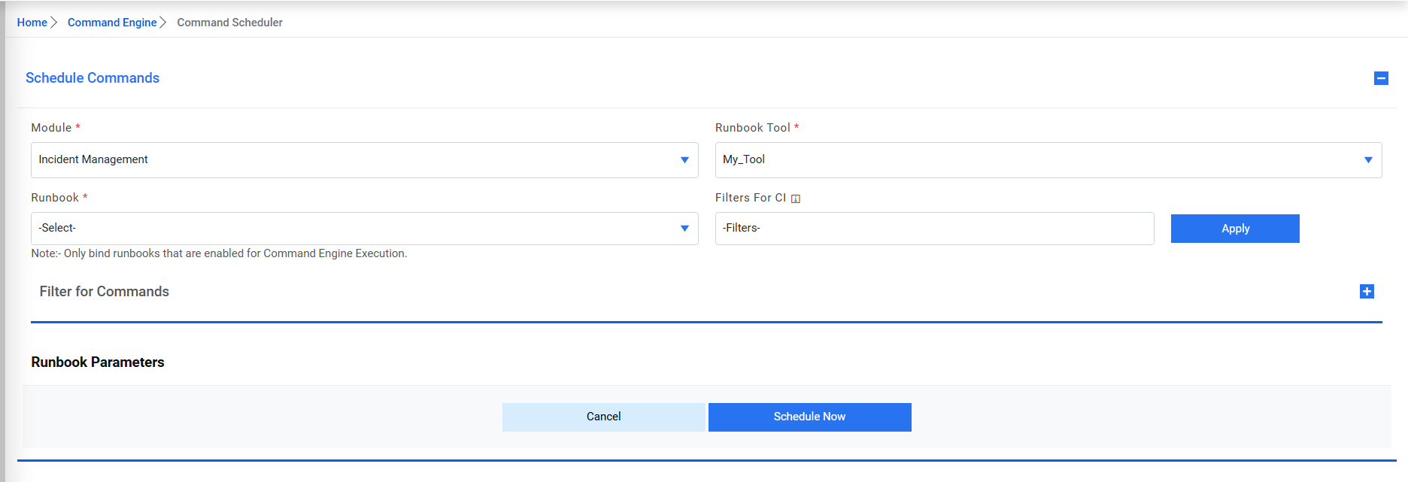Click the Runbook Parameters heading

[98, 362]
